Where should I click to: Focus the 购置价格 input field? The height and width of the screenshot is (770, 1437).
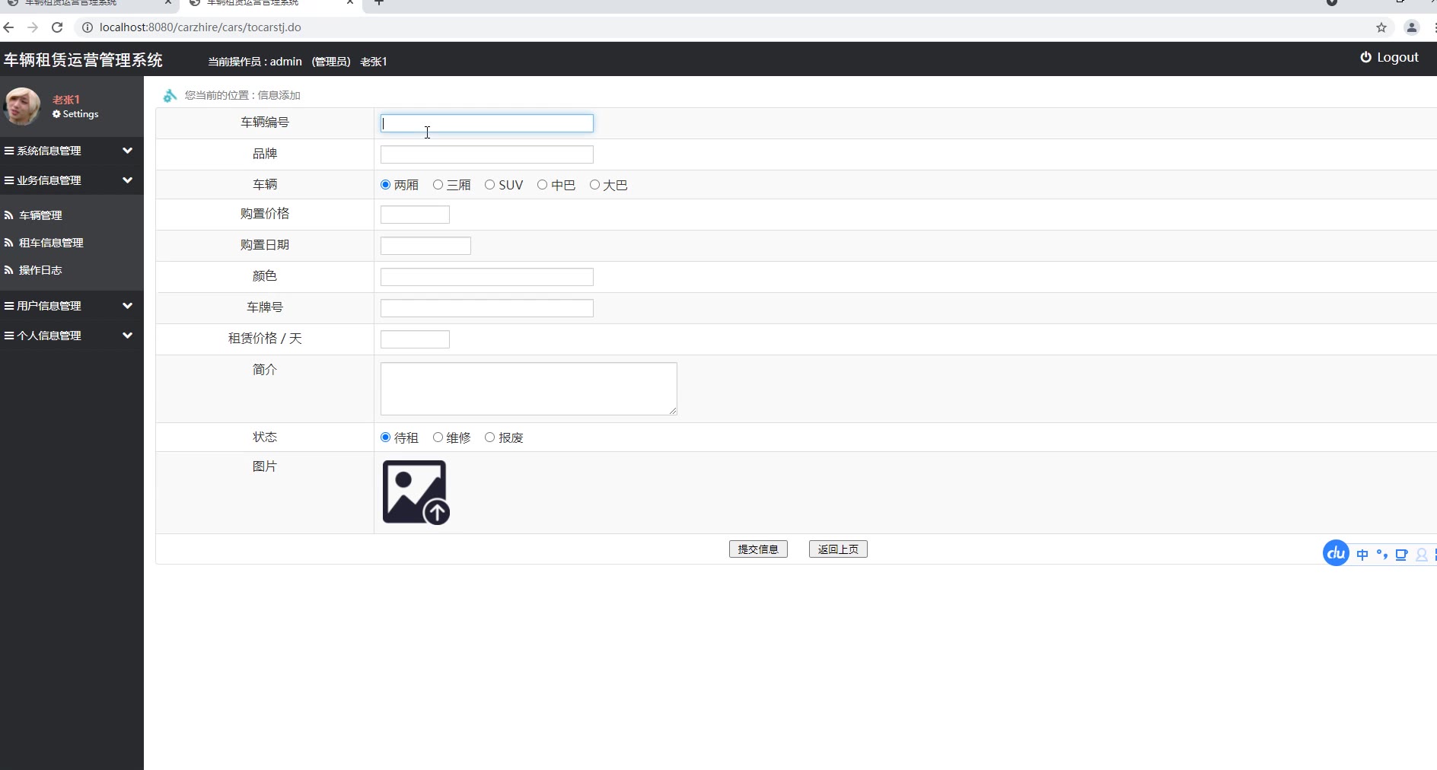(x=415, y=215)
